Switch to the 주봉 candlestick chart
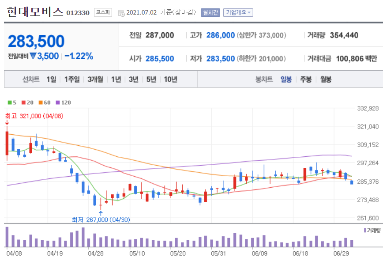 click(306, 79)
